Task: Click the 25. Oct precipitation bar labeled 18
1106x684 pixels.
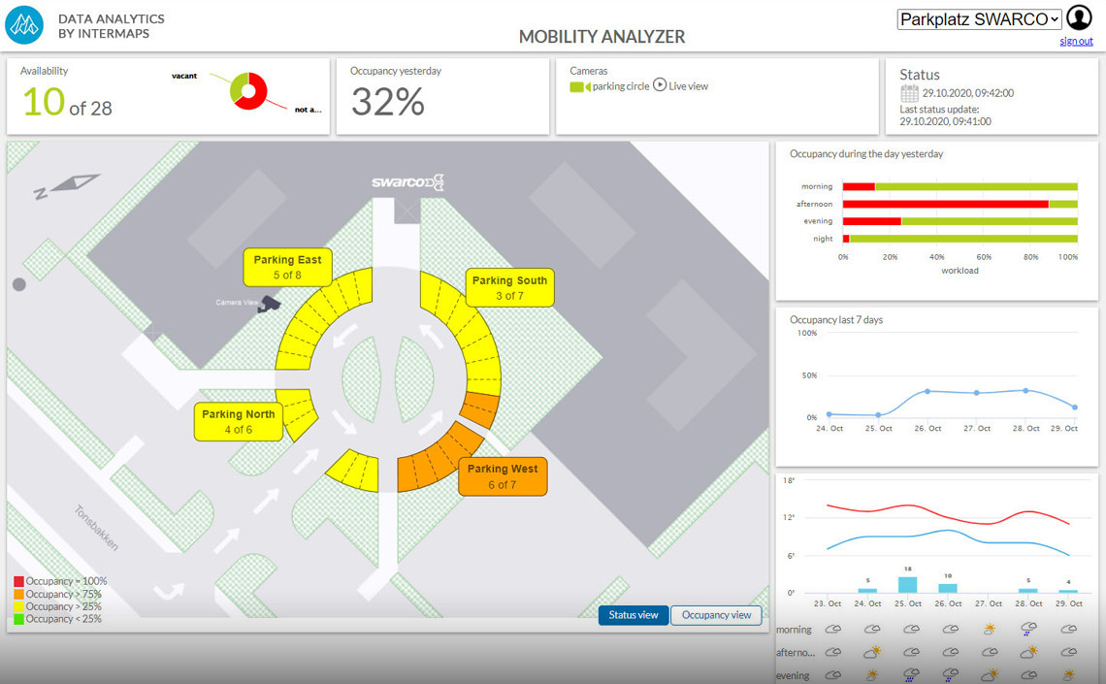Action: (908, 585)
